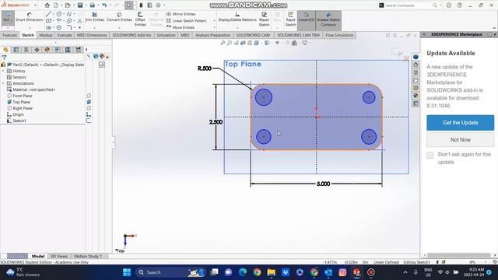Create a new document
The height and width of the screenshot is (280, 498).
tap(55, 5)
